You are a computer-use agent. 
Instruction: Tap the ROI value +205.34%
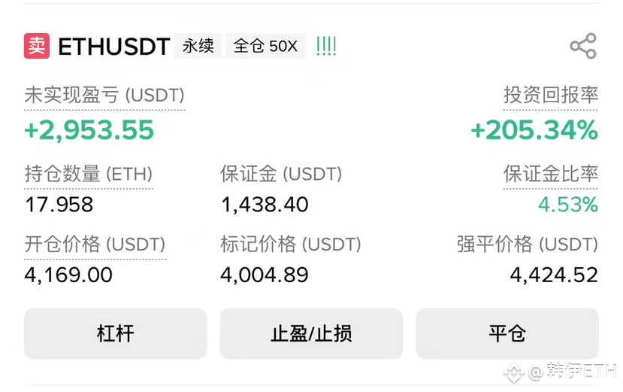click(534, 130)
